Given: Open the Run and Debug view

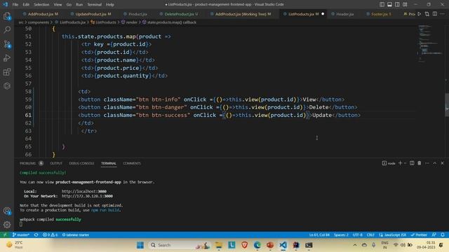Looking at the screenshot, I should pos(7,58).
